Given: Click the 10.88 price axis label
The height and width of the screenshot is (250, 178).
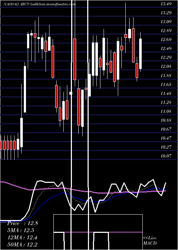Looking at the screenshot, I should (166, 120).
